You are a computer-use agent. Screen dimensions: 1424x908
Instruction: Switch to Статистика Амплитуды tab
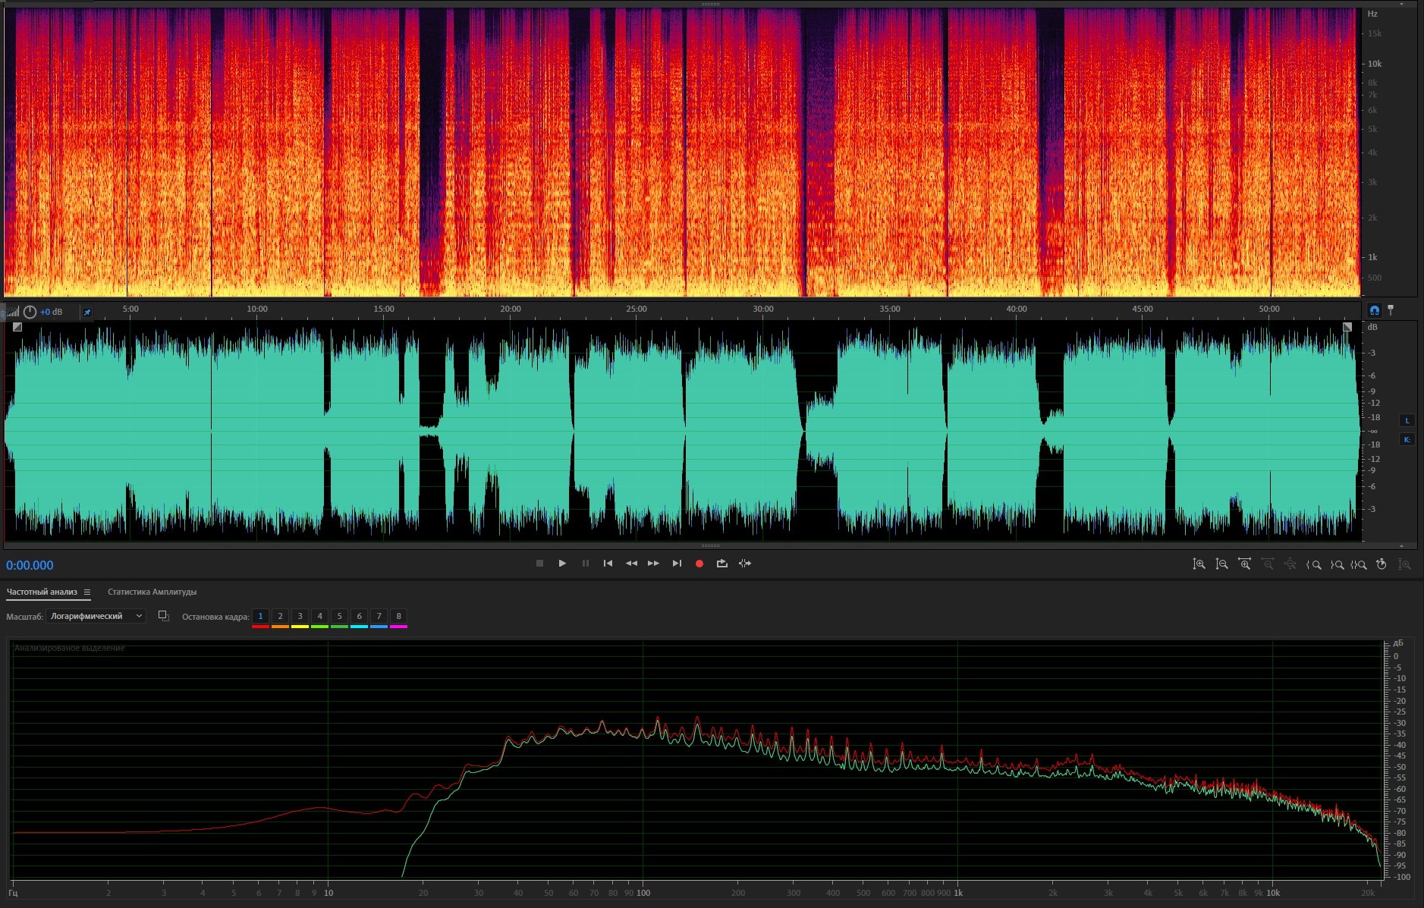click(x=152, y=592)
